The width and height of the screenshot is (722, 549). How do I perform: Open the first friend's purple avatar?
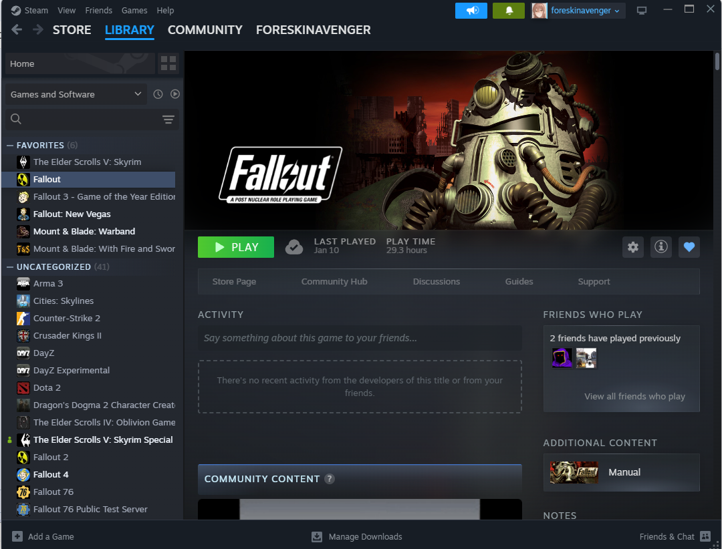(x=562, y=358)
